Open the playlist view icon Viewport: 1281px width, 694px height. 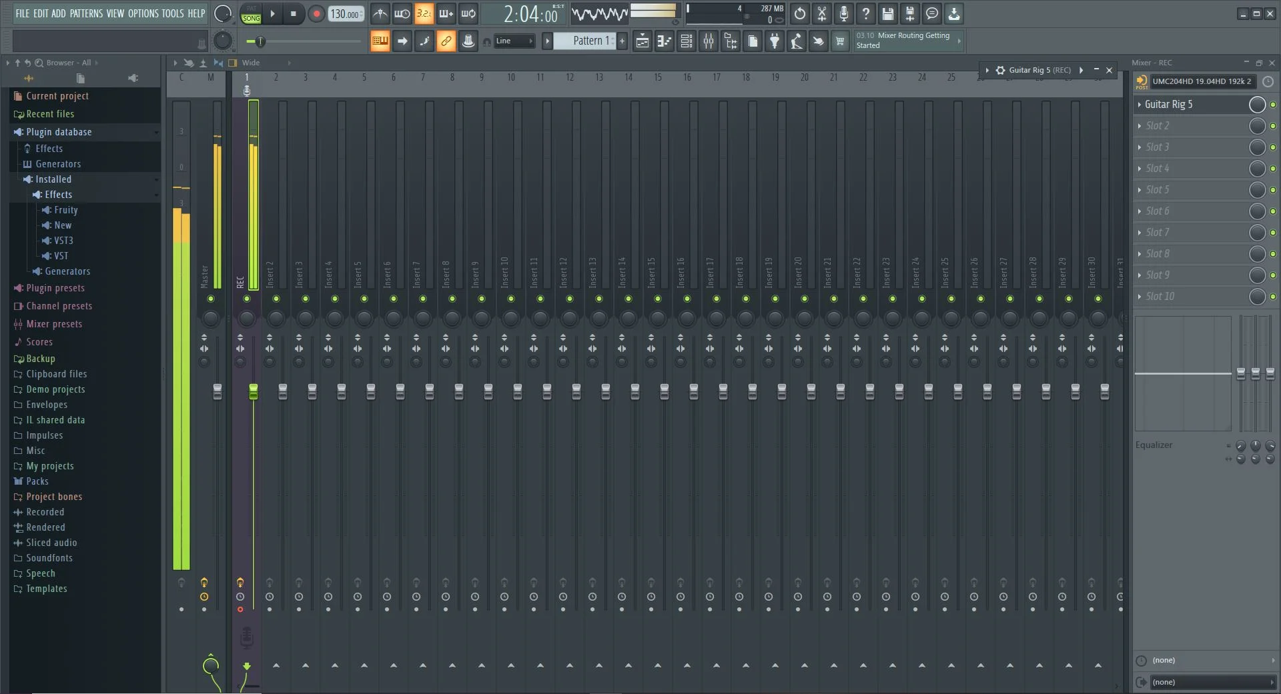pyautogui.click(x=642, y=41)
